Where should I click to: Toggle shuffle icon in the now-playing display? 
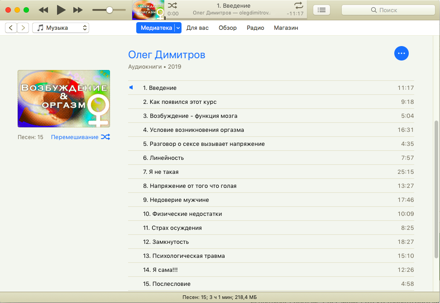point(172,5)
